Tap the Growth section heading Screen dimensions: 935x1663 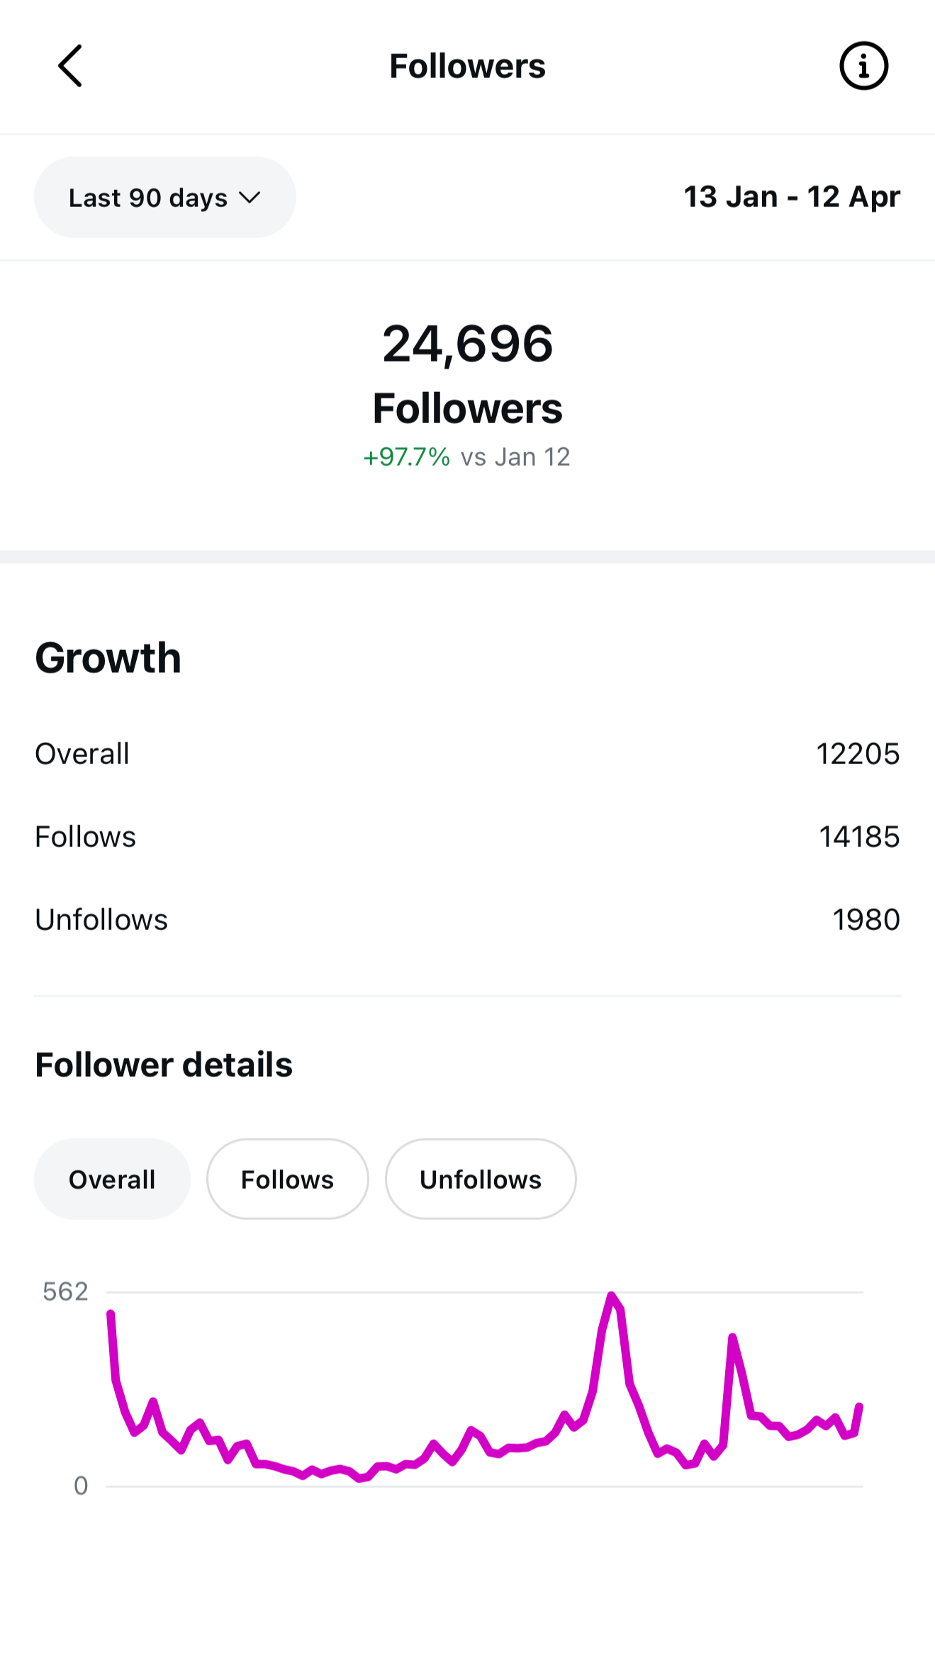point(108,658)
